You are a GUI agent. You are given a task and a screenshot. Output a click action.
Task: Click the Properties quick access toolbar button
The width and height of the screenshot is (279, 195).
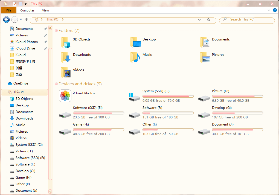[x=14, y=4]
